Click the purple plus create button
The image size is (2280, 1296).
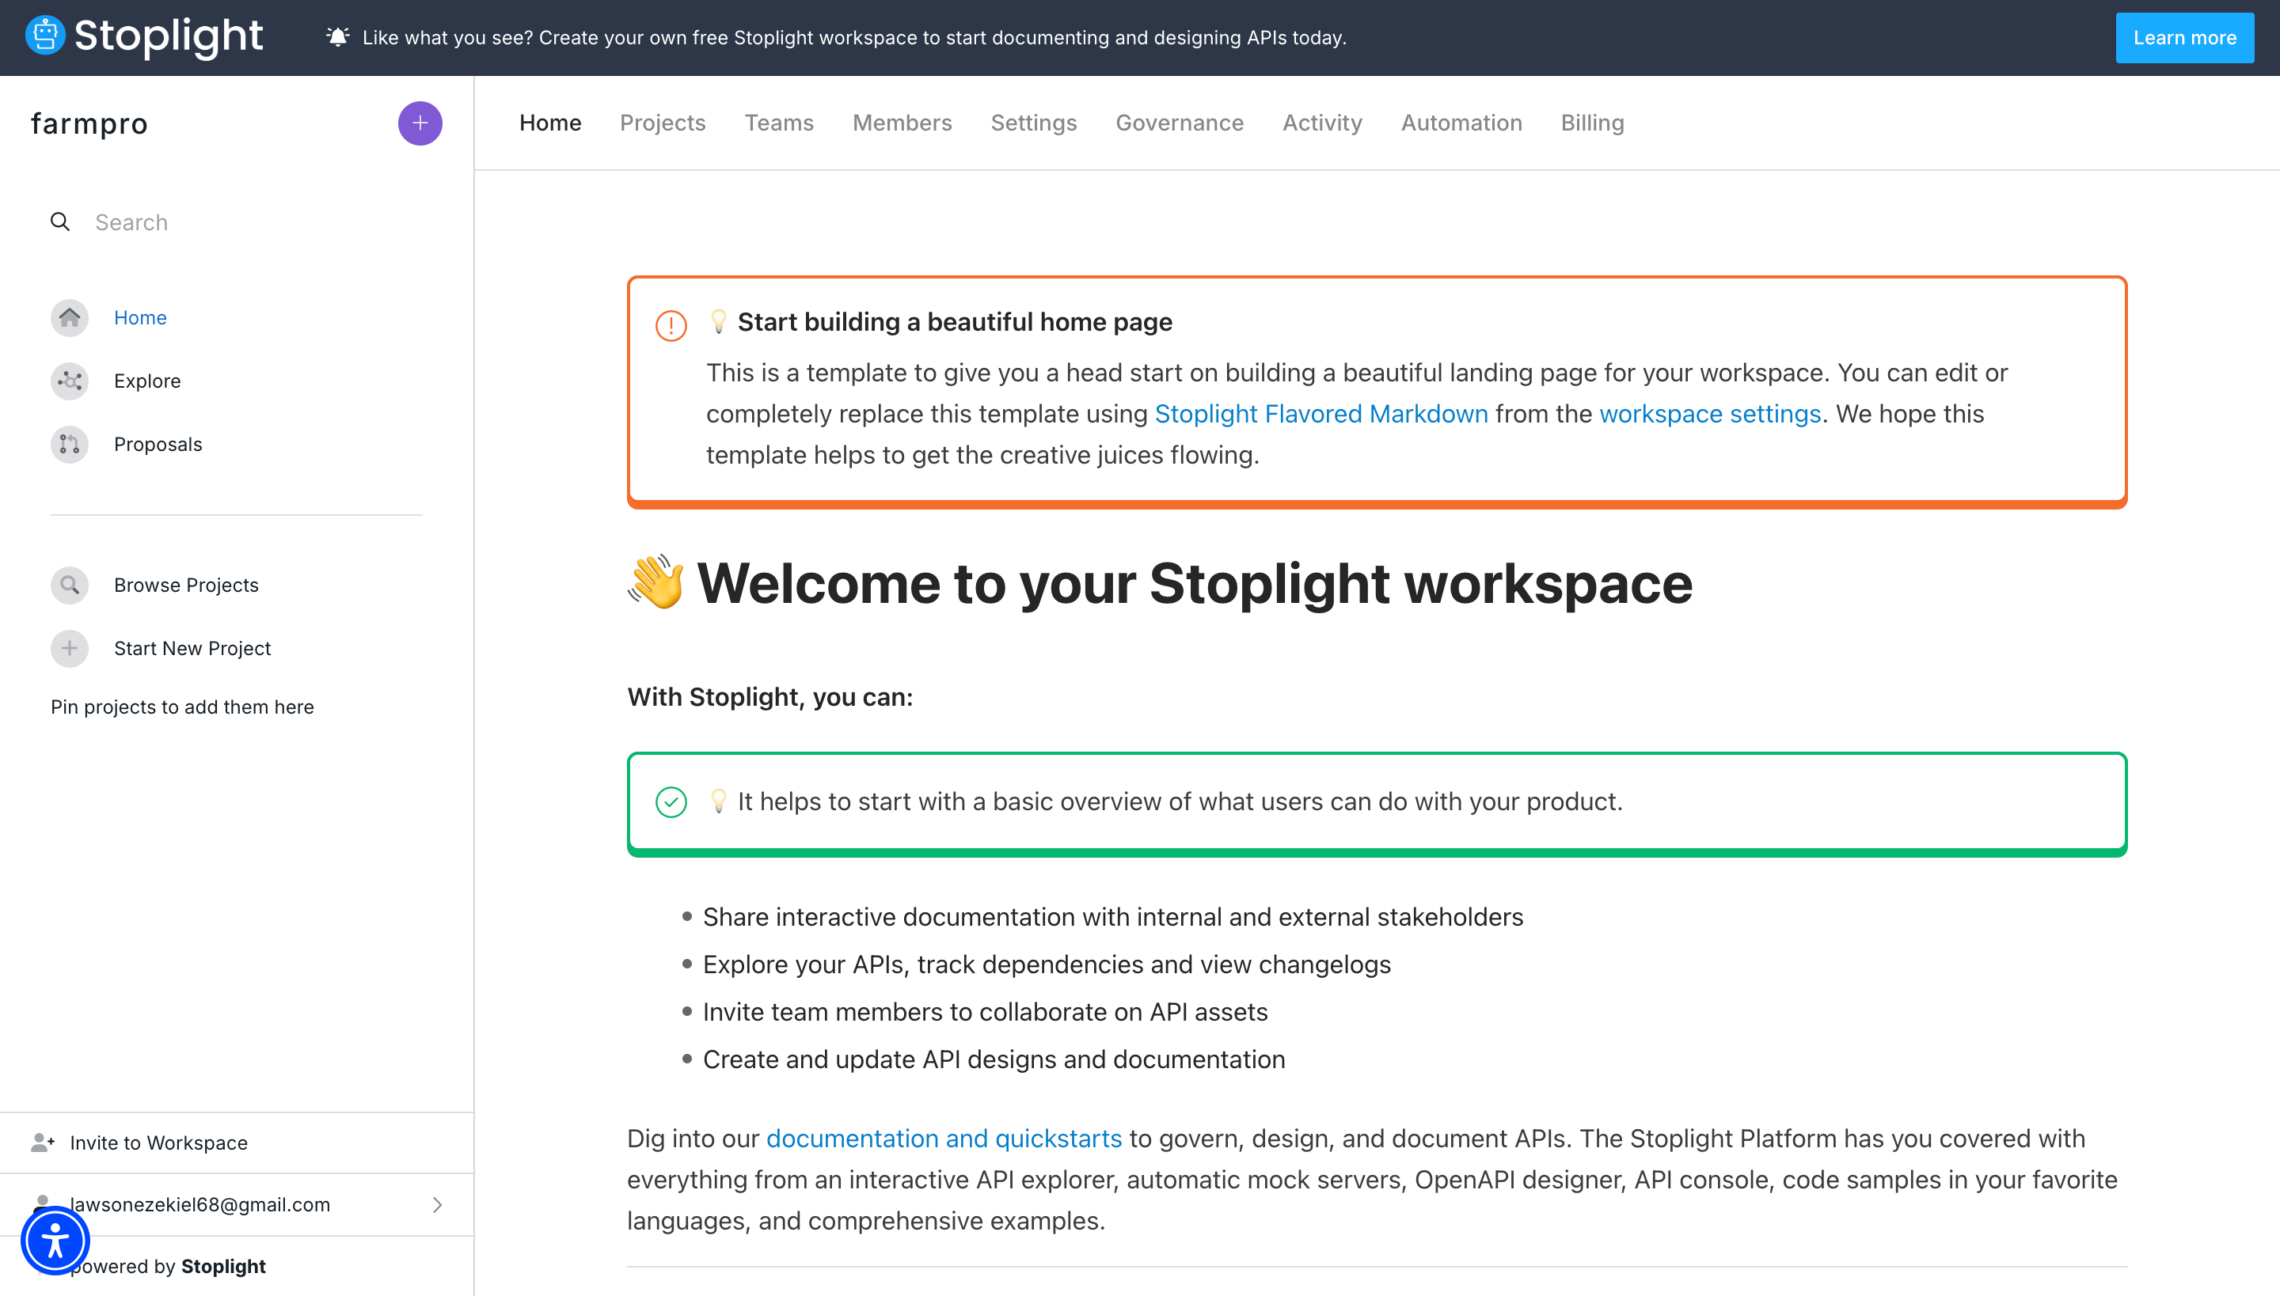pos(420,123)
